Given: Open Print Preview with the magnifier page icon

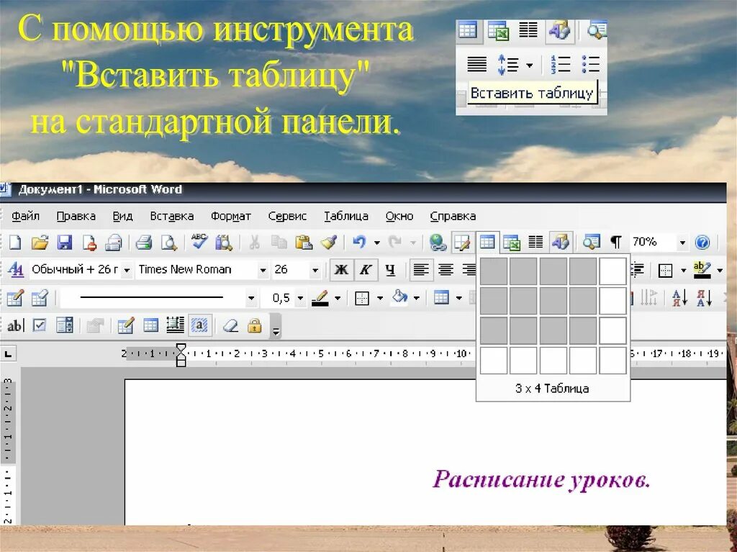Looking at the screenshot, I should [x=168, y=243].
